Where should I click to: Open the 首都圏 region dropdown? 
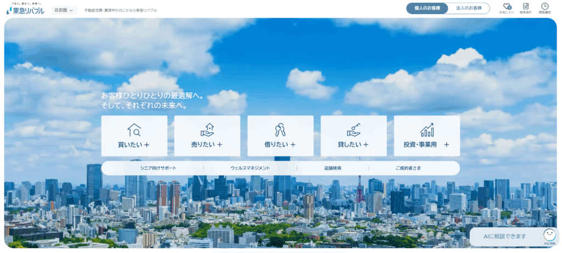point(65,10)
